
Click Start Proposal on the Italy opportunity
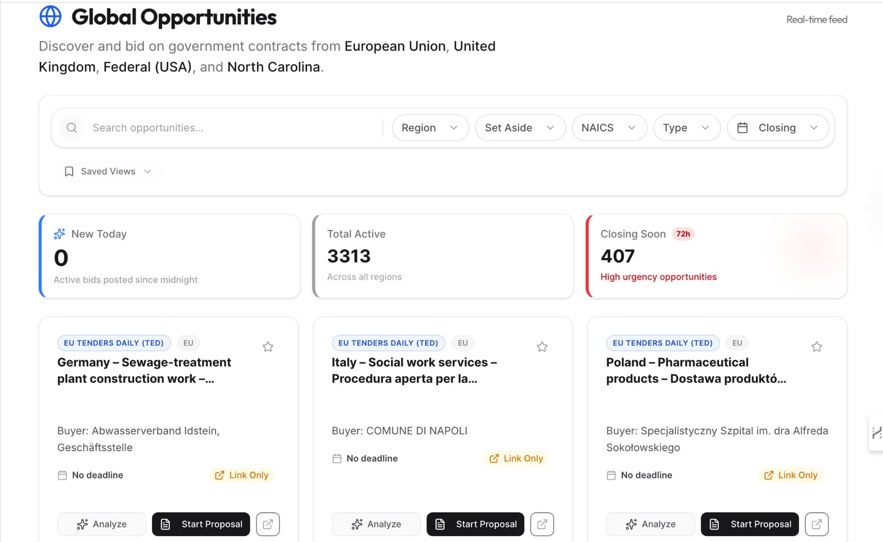click(475, 524)
